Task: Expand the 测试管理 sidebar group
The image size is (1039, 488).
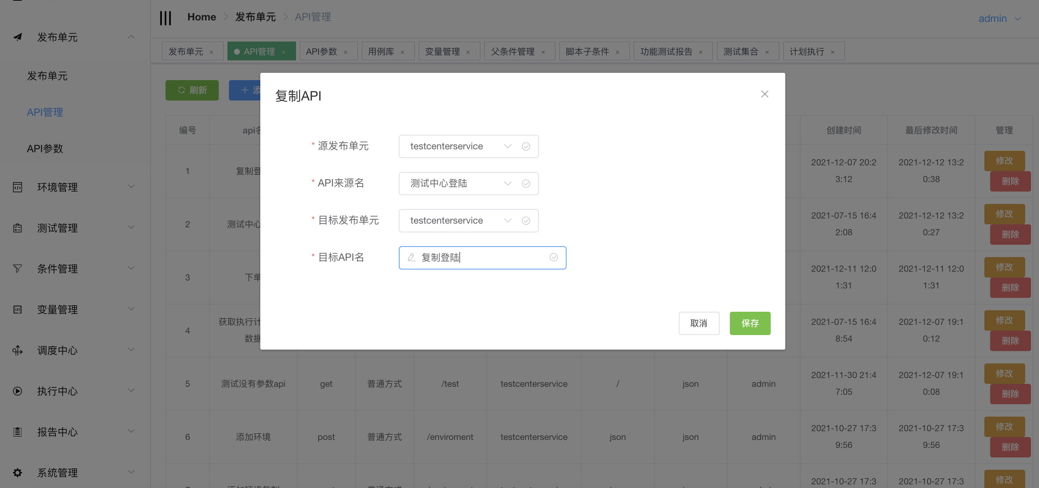Action: click(131, 227)
